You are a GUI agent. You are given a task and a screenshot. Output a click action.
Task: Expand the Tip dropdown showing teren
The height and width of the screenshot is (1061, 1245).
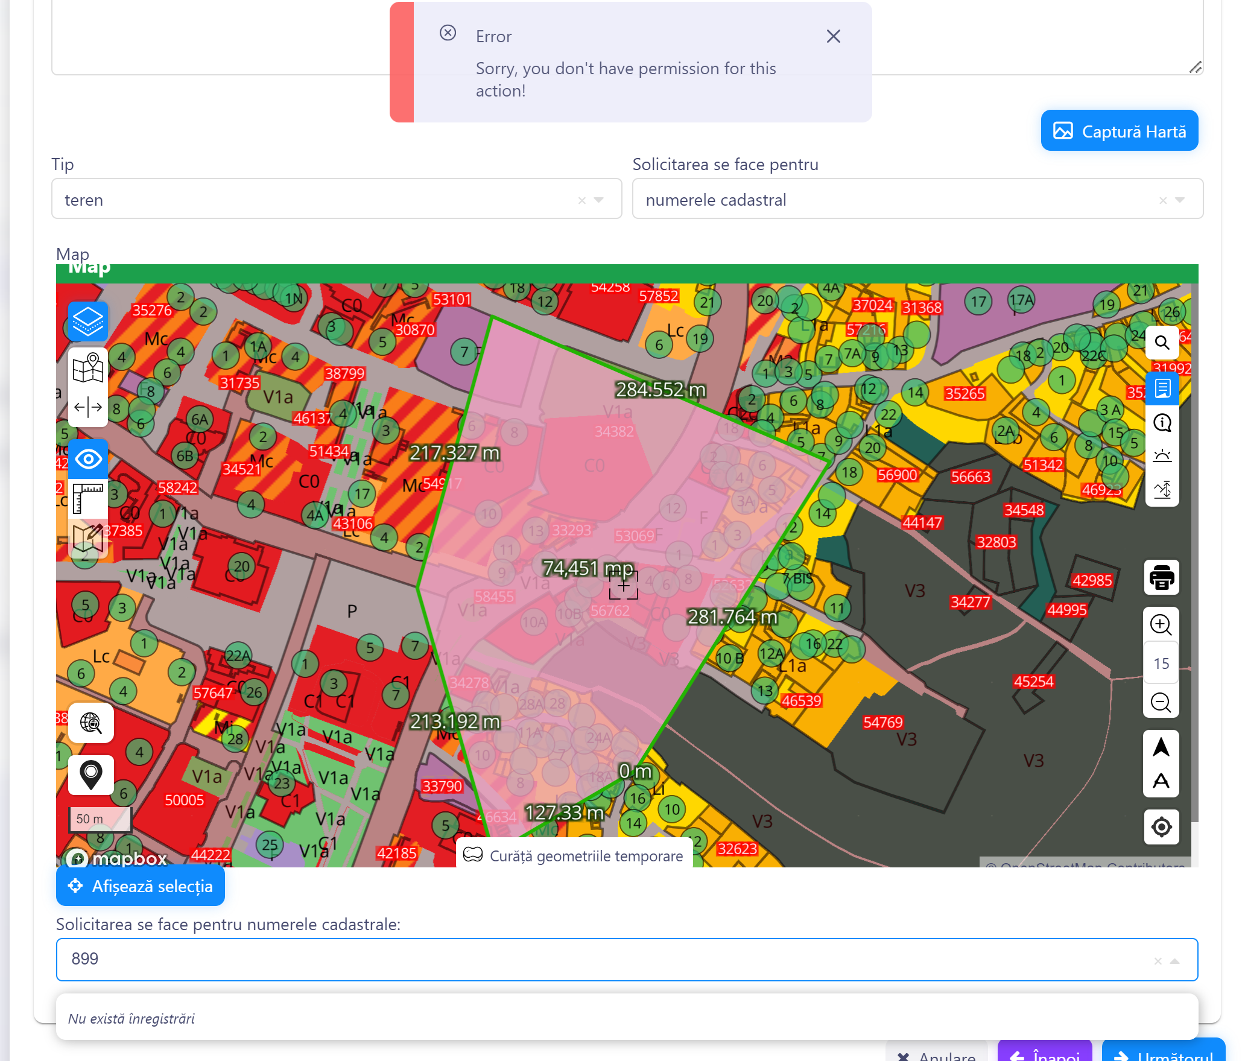tap(598, 200)
